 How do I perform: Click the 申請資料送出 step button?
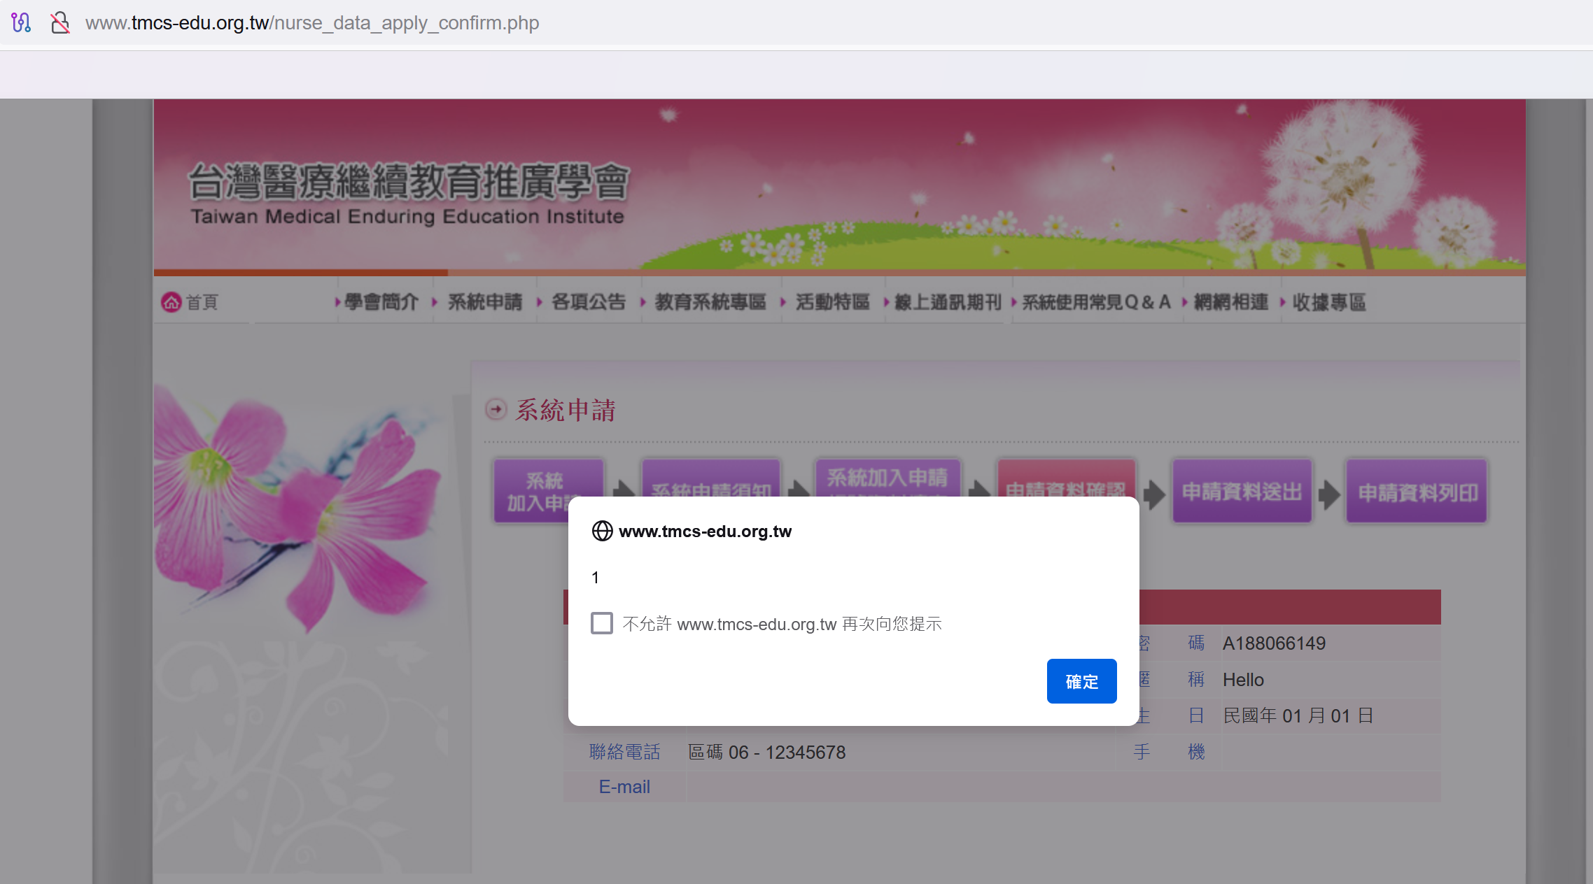(x=1242, y=491)
